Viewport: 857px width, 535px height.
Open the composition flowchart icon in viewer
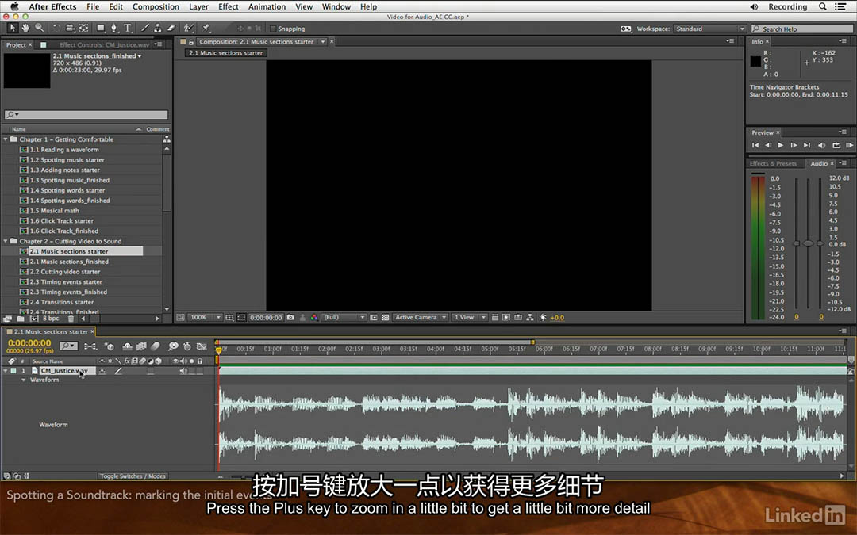click(529, 317)
